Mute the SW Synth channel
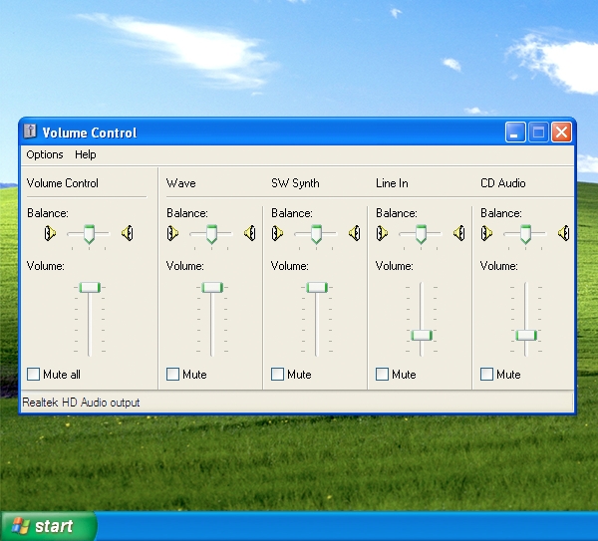The height and width of the screenshot is (541, 598). point(277,374)
